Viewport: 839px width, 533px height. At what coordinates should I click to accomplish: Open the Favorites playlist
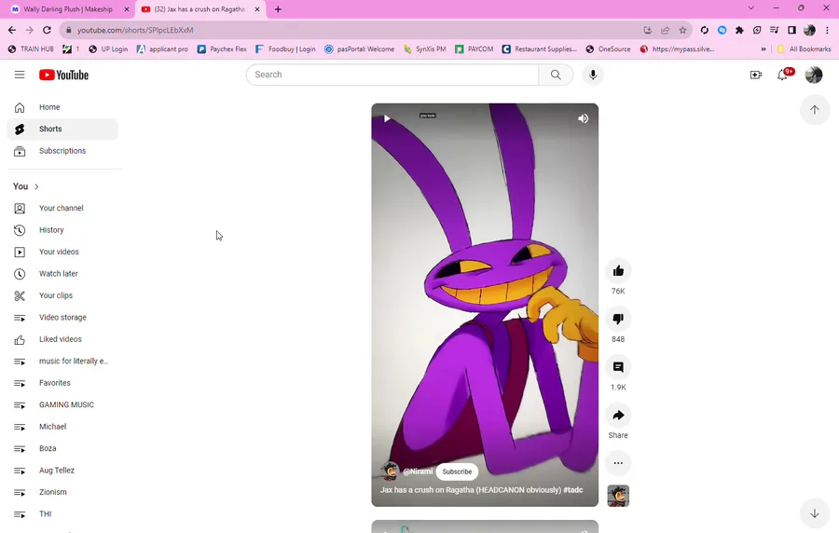tap(62, 383)
